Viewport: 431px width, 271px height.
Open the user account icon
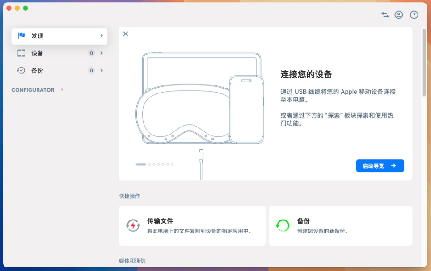click(399, 15)
